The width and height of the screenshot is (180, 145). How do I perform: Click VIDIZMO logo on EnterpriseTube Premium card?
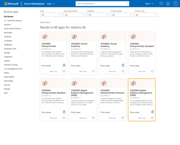104,83
